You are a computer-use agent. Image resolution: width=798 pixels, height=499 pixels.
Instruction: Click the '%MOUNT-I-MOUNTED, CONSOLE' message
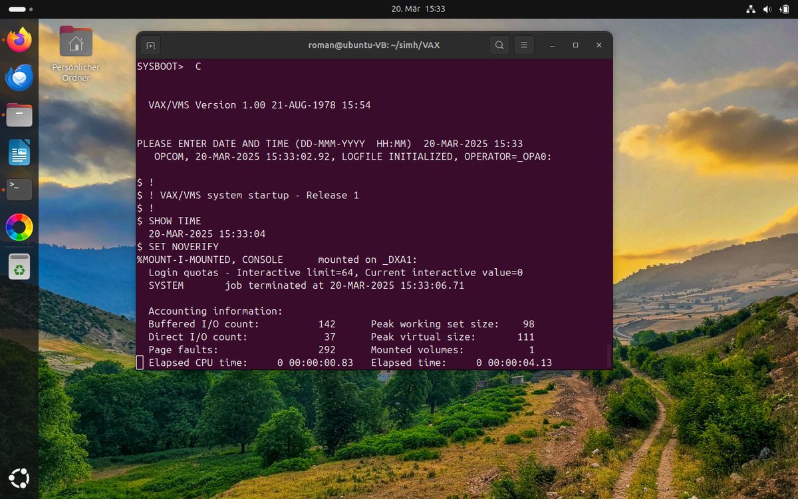[277, 259]
